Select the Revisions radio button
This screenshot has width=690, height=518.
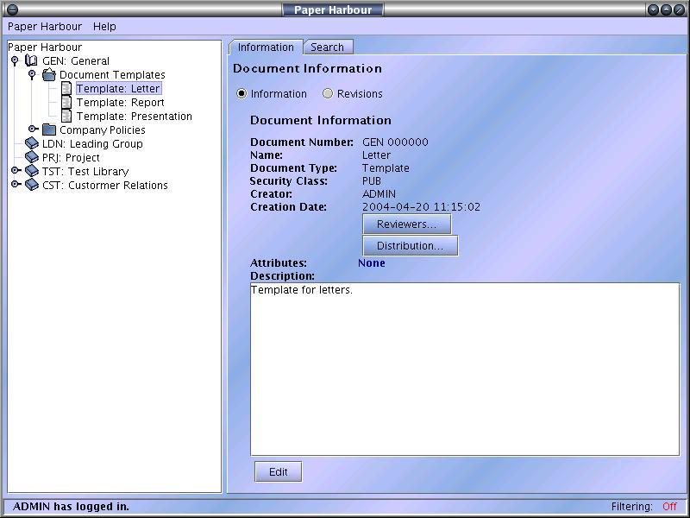pos(328,94)
